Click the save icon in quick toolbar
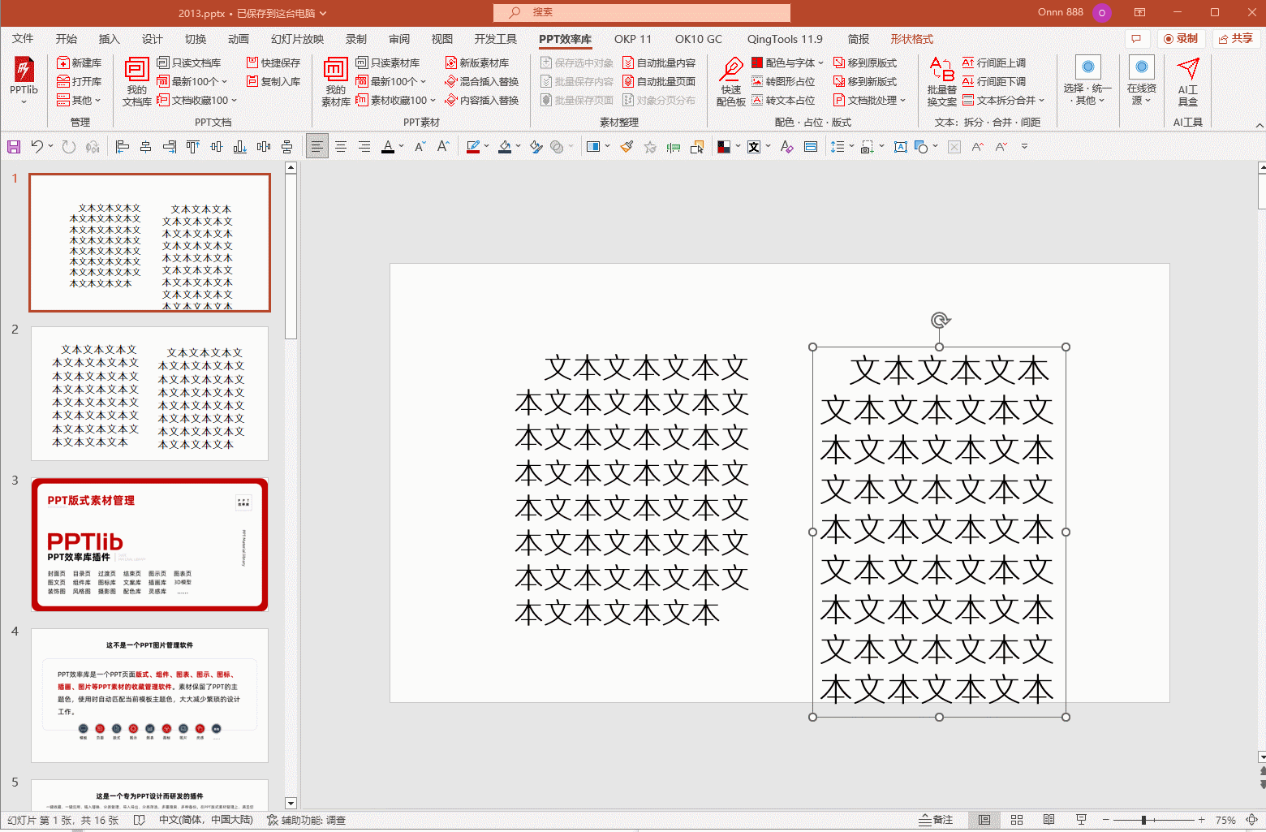1266x832 pixels. pos(14,147)
